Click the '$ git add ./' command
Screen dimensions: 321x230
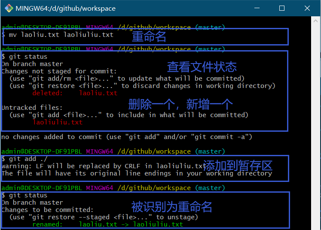[24, 159]
